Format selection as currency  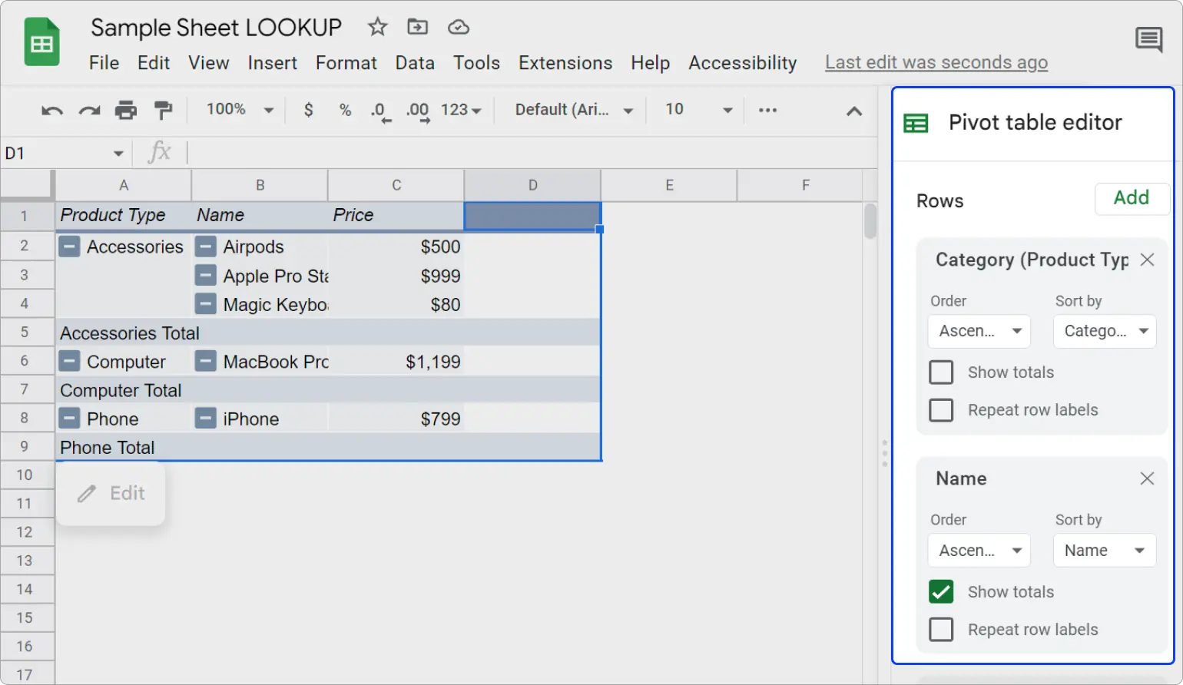(308, 111)
